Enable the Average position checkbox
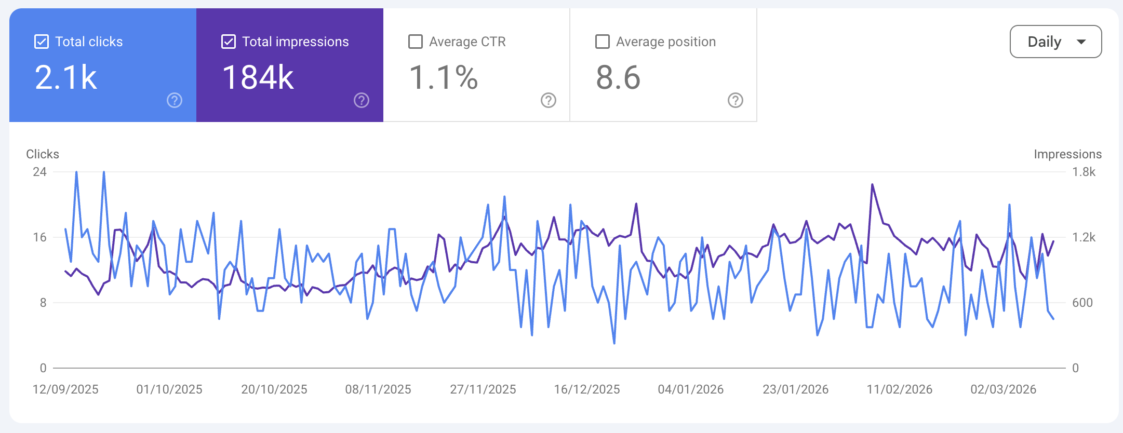Viewport: 1123px width, 433px height. click(603, 42)
